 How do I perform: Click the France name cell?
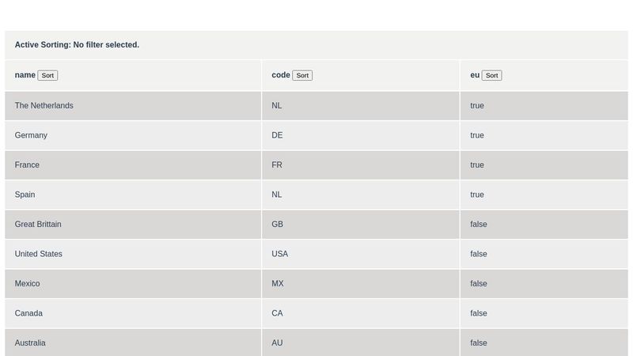coord(27,165)
